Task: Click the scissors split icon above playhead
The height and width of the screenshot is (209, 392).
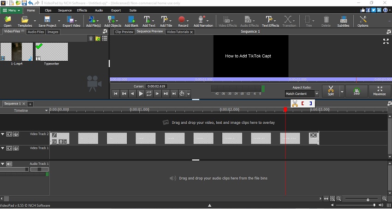Action: (295, 104)
